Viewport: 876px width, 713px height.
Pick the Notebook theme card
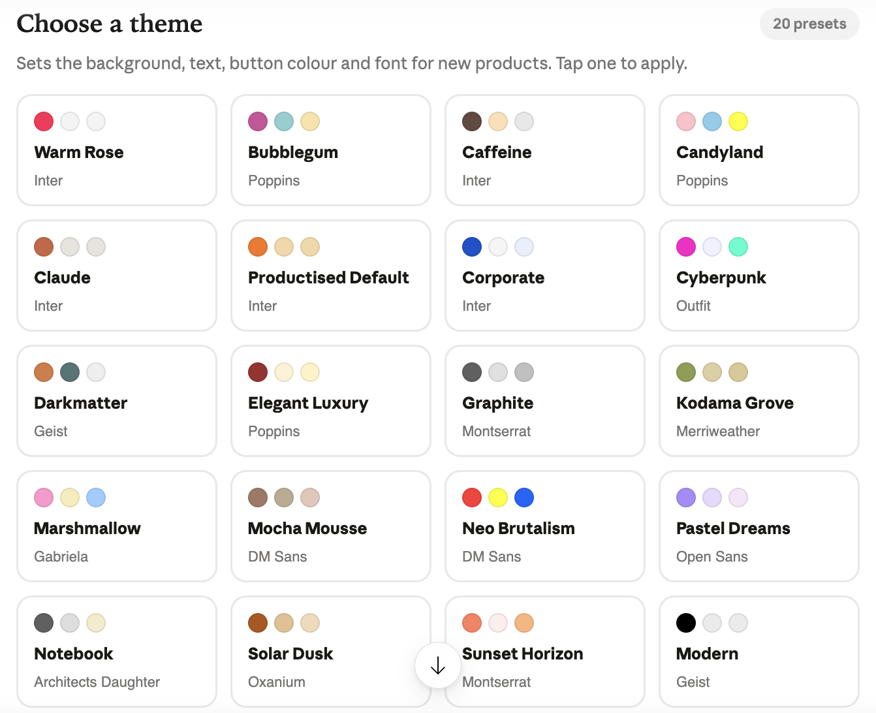117,652
